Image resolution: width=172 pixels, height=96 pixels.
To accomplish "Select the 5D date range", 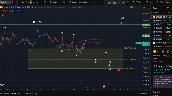I will [5, 94].
